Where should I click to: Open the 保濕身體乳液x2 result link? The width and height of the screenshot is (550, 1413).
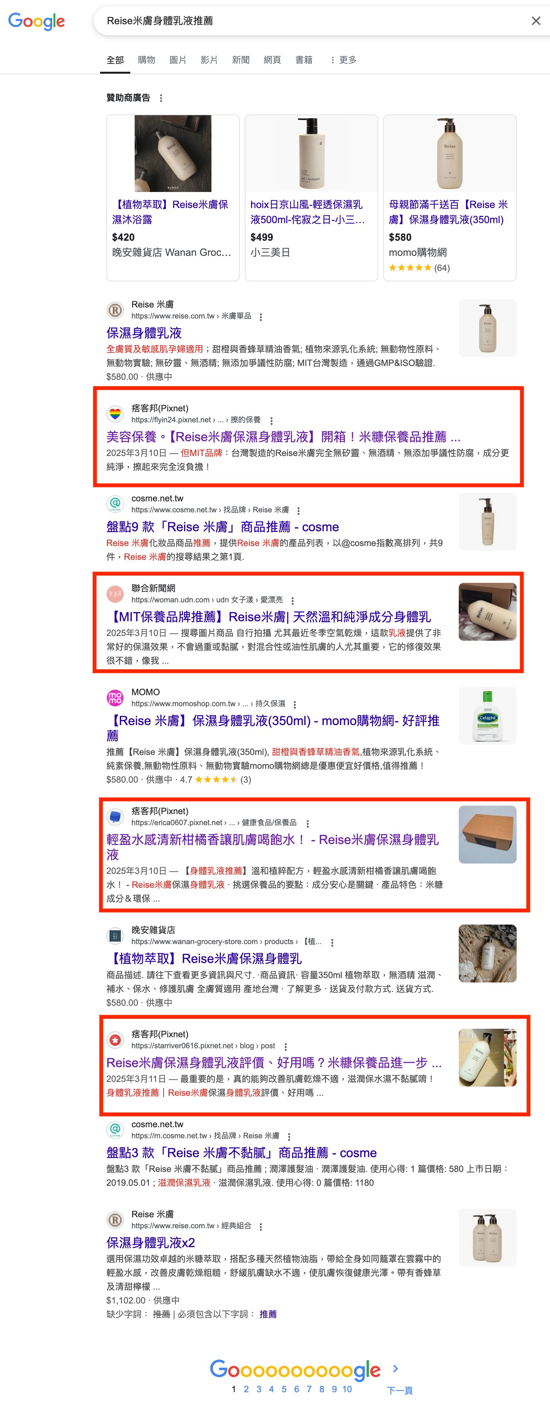[151, 1243]
